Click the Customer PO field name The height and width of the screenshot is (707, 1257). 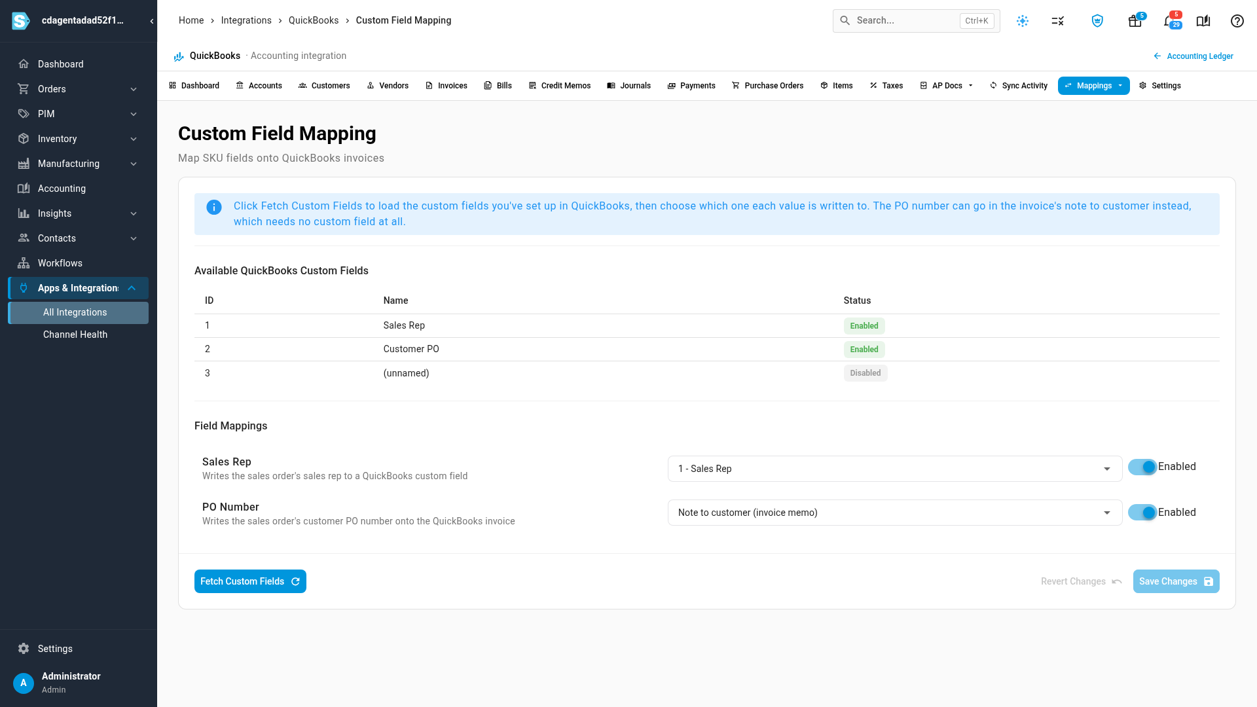(411, 349)
